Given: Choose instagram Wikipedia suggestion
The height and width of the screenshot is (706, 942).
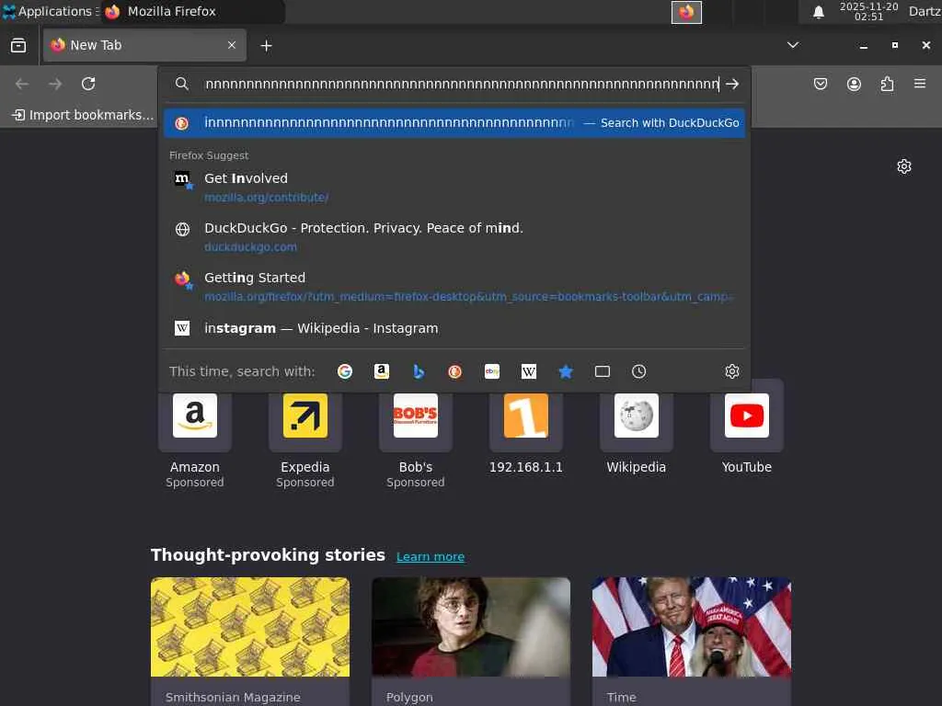Looking at the screenshot, I should (454, 328).
